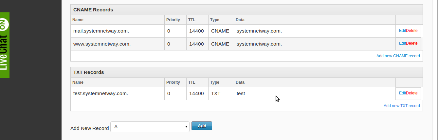Delete the www.systemnetway.com CNAME record
438x140 pixels.
click(x=412, y=43)
